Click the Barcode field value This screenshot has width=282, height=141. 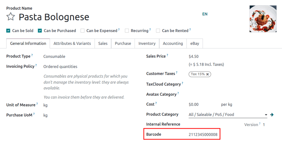(x=203, y=135)
